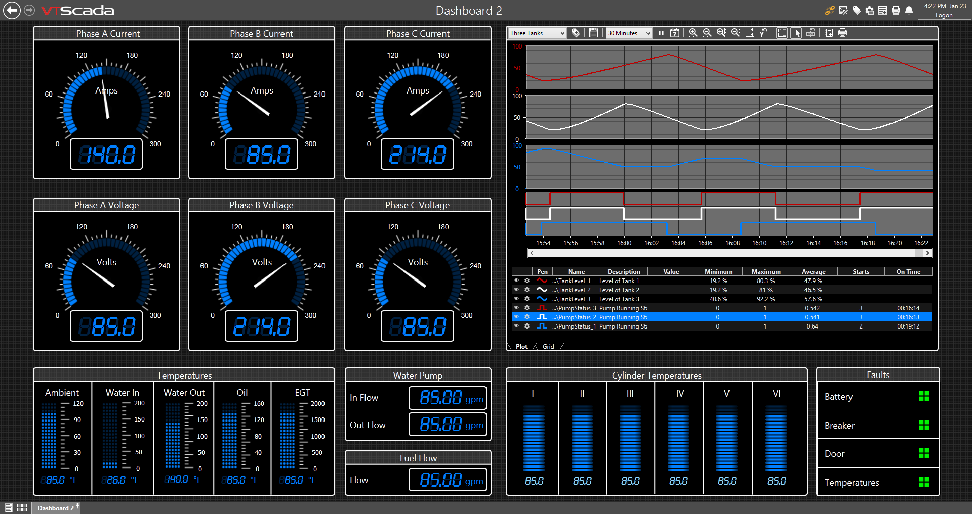Click the back navigation arrow button

[x=11, y=10]
